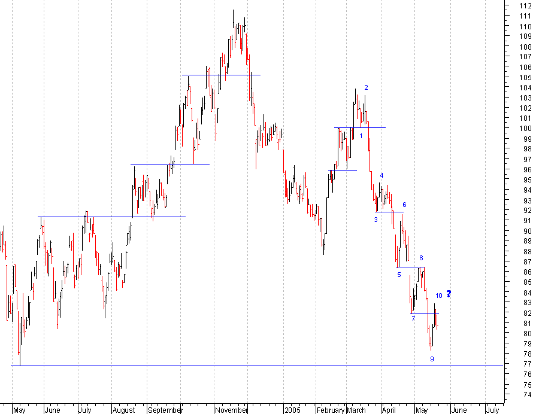Viewport: 533px width, 414px height.
Task: Select price label 80 on the axis
Action: pos(527,333)
